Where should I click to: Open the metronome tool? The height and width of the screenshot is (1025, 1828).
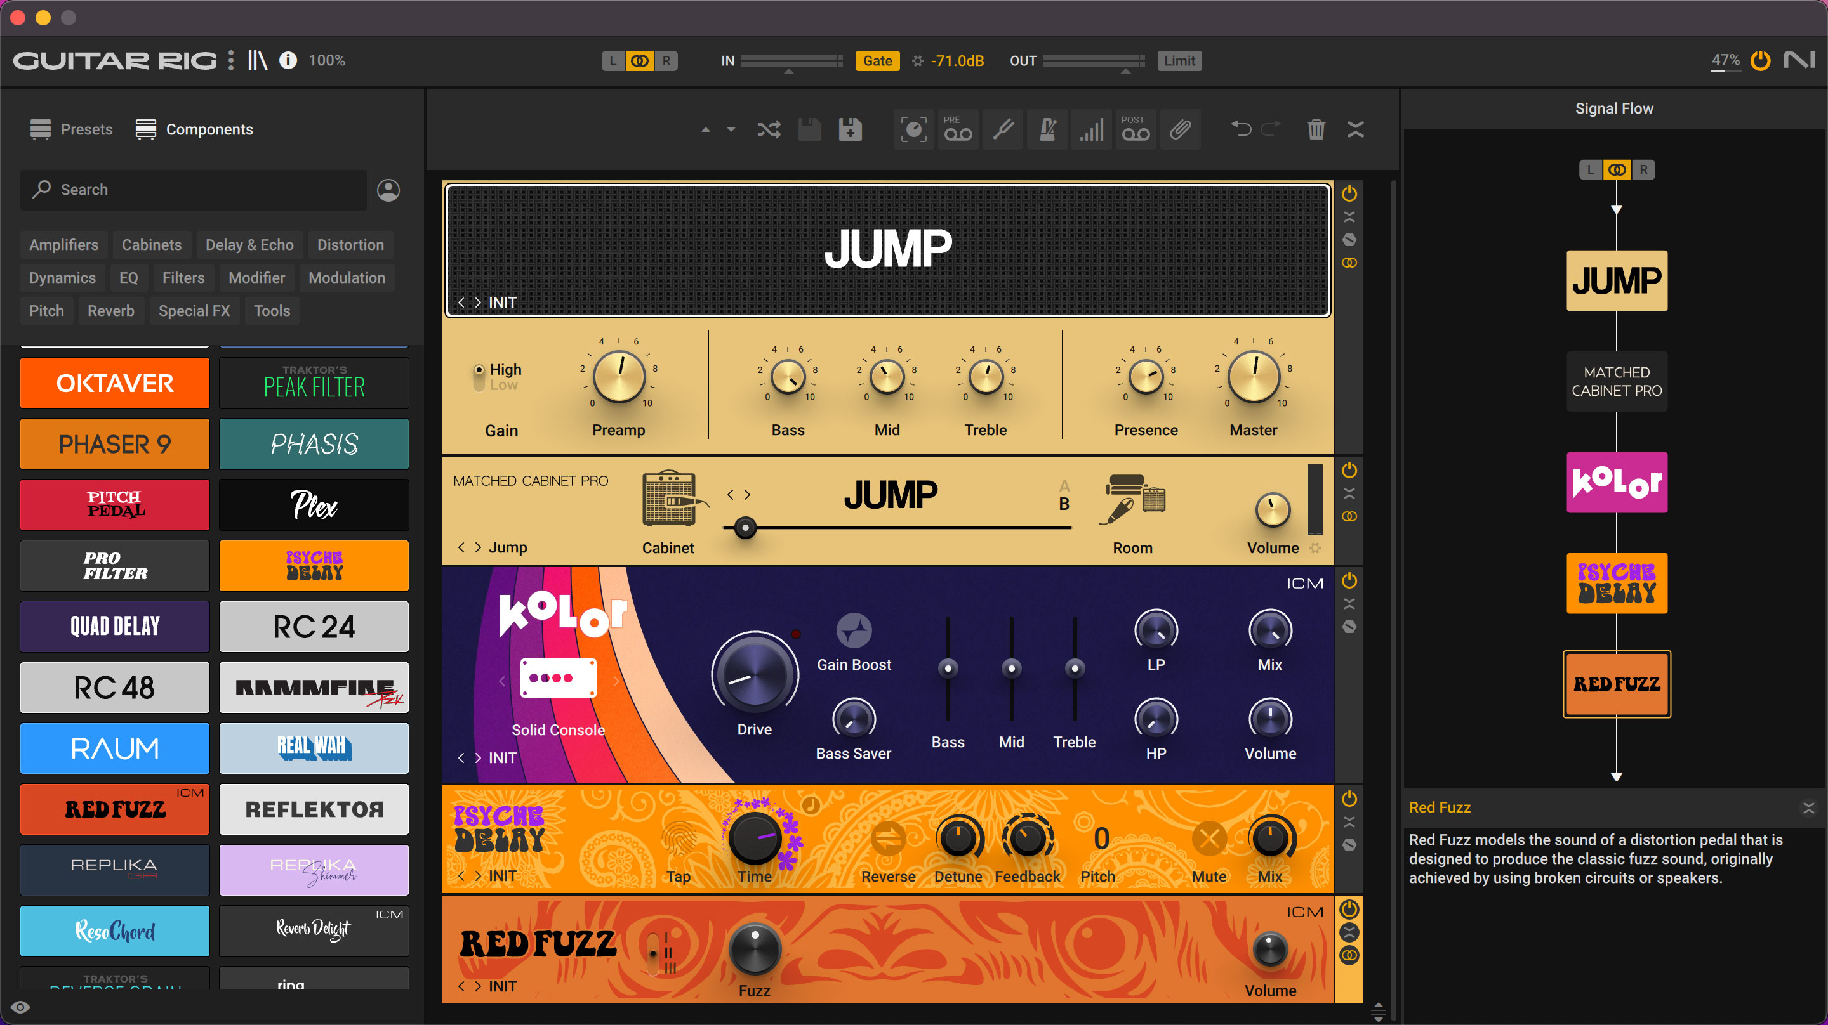coord(1047,130)
